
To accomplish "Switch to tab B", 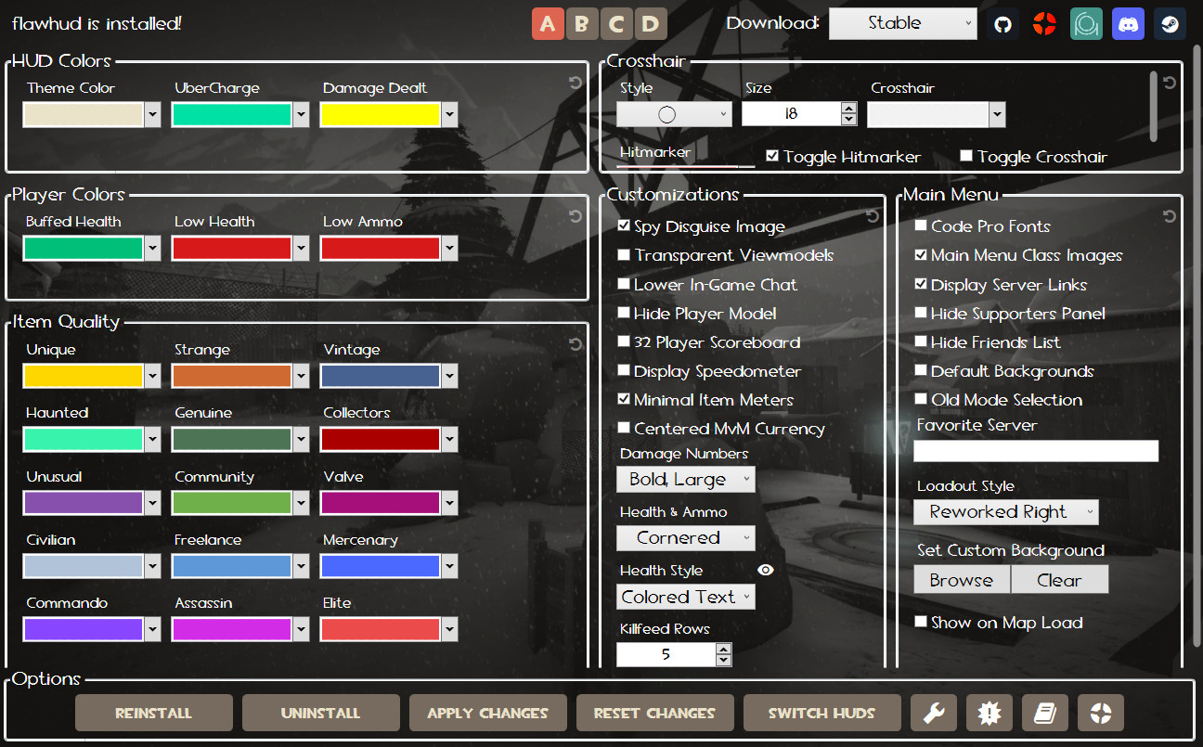I will (x=582, y=23).
